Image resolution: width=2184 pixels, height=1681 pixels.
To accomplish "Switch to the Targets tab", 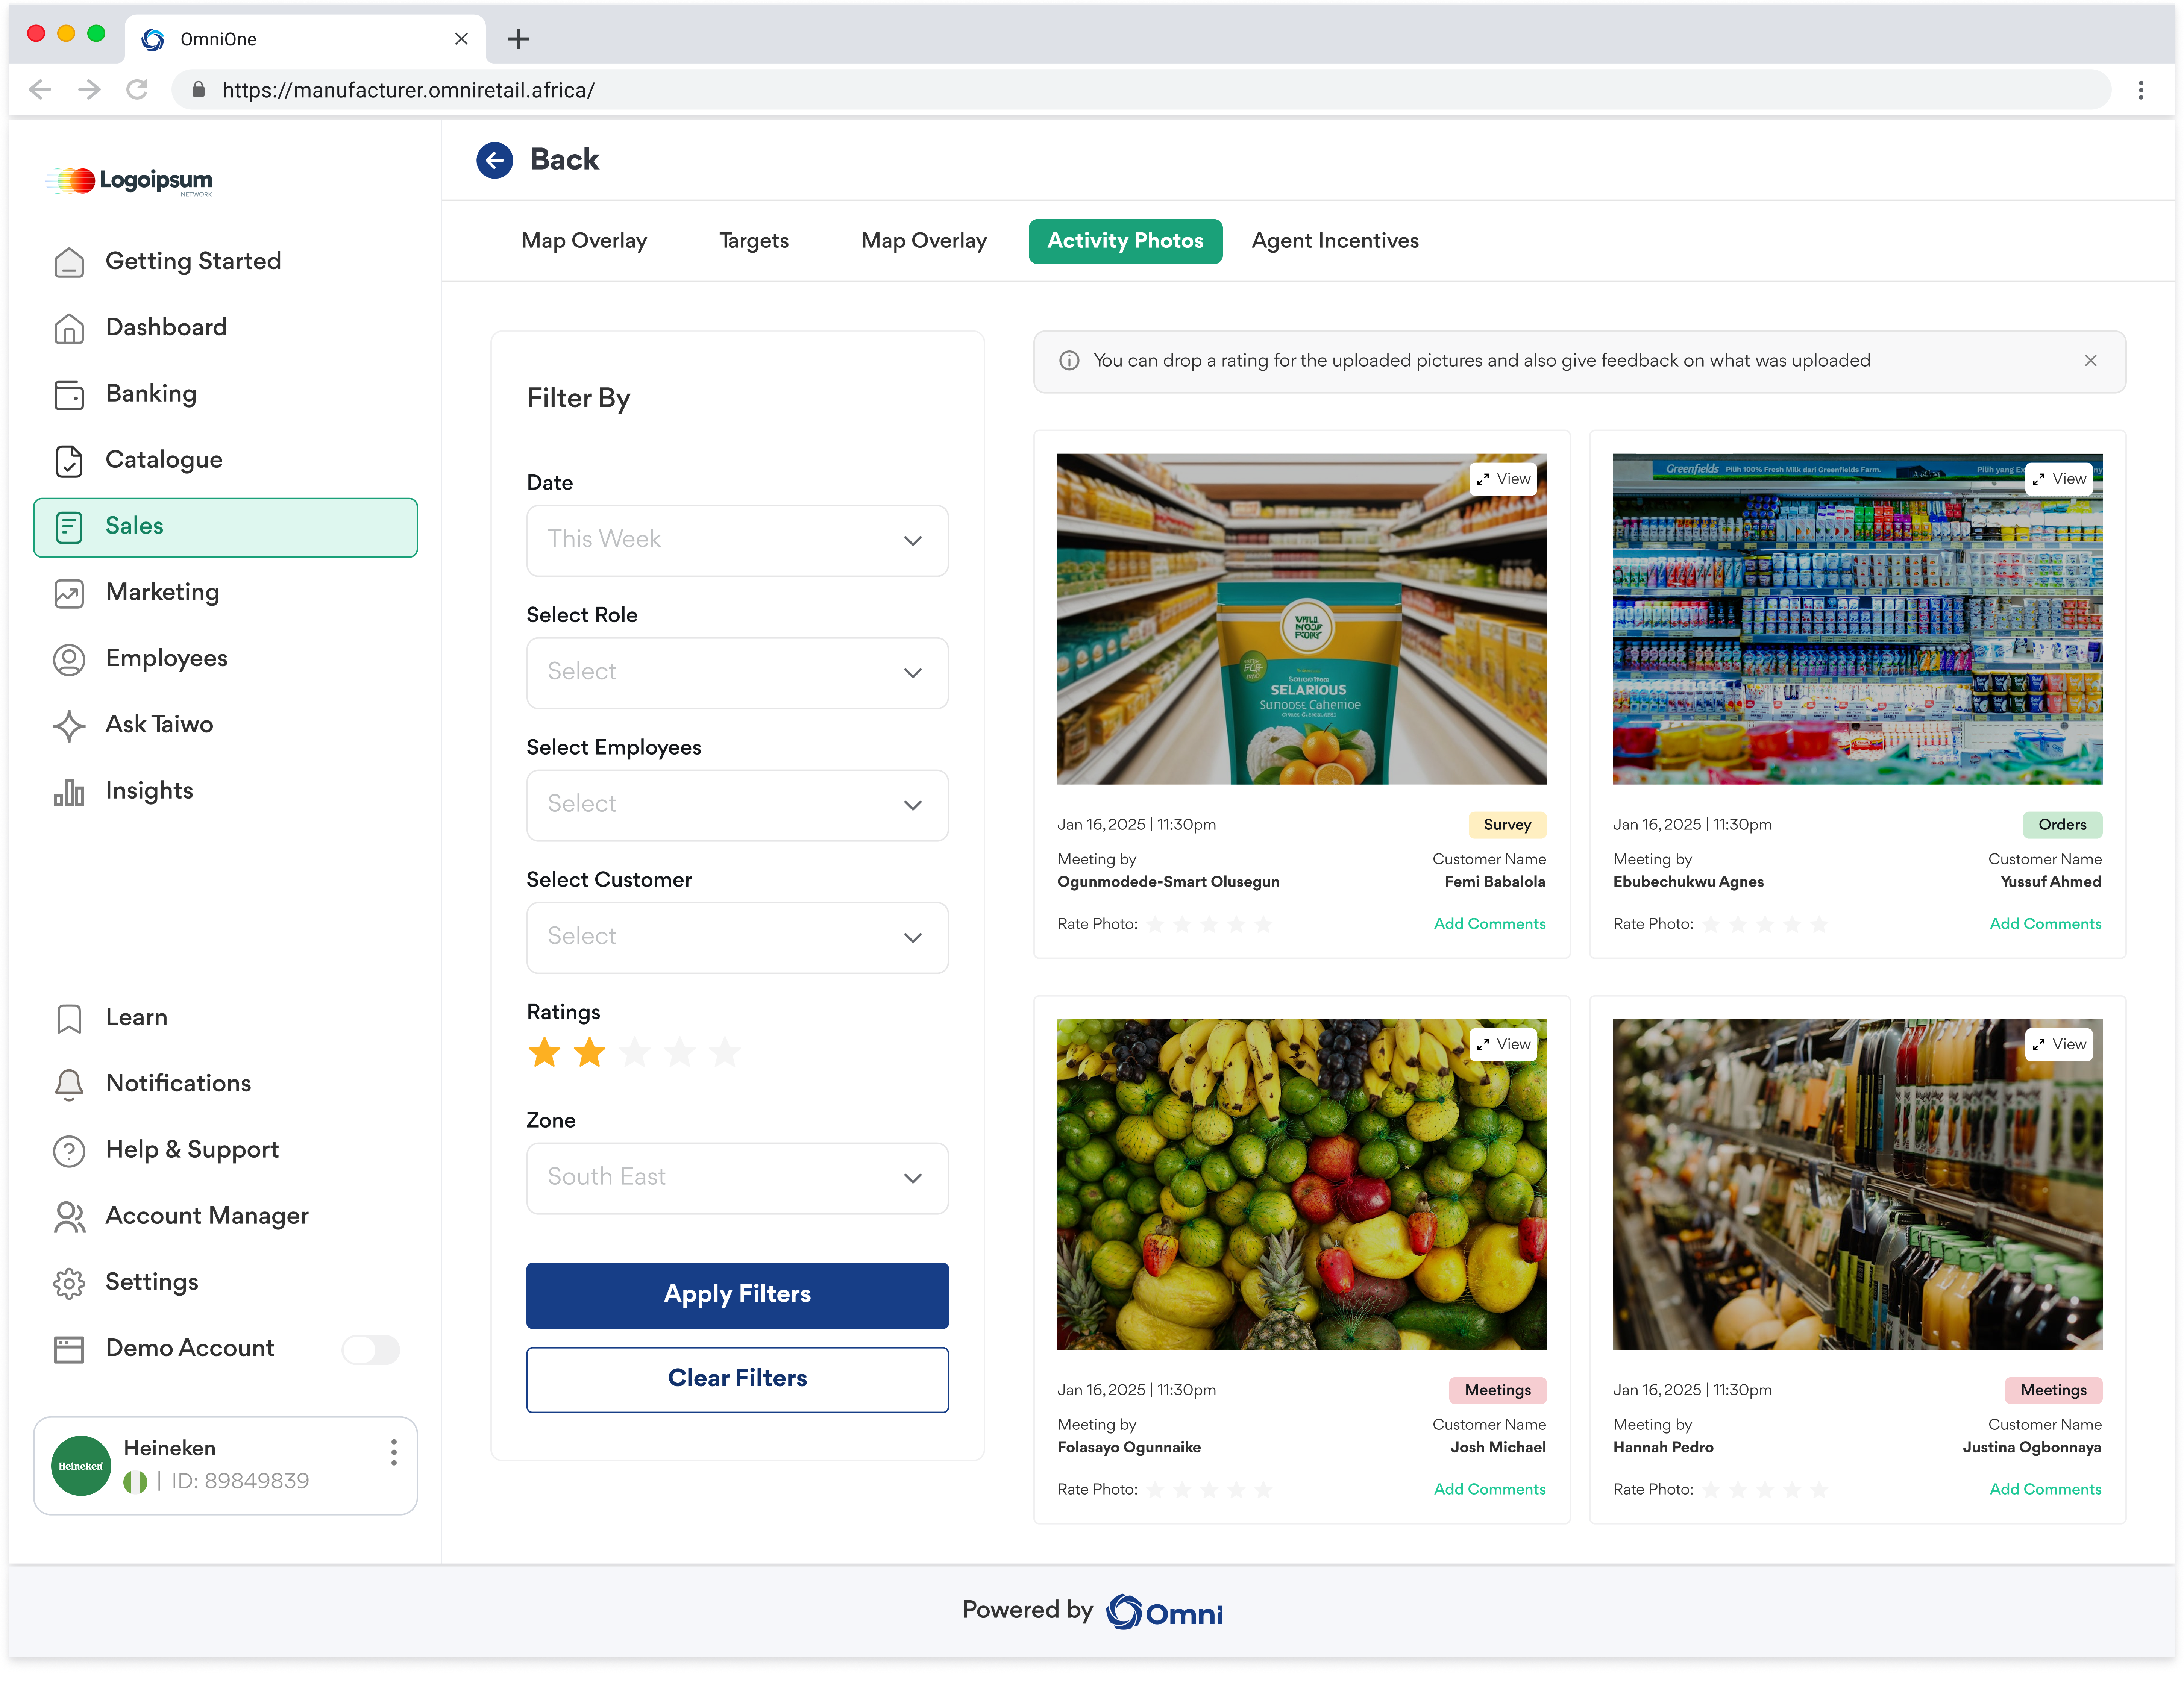I will [754, 241].
